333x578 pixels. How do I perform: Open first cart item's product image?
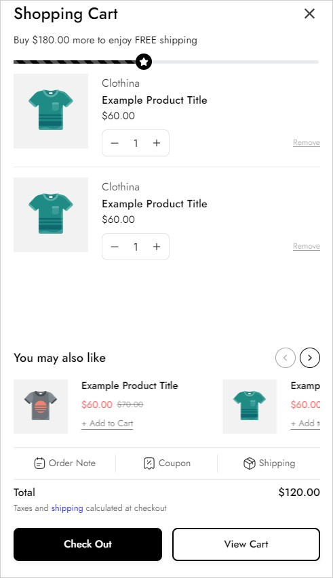click(51, 111)
